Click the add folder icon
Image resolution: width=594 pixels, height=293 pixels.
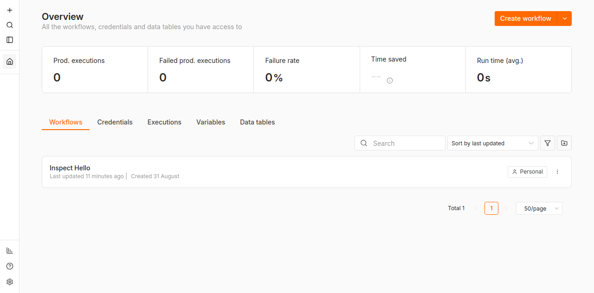pyautogui.click(x=564, y=143)
